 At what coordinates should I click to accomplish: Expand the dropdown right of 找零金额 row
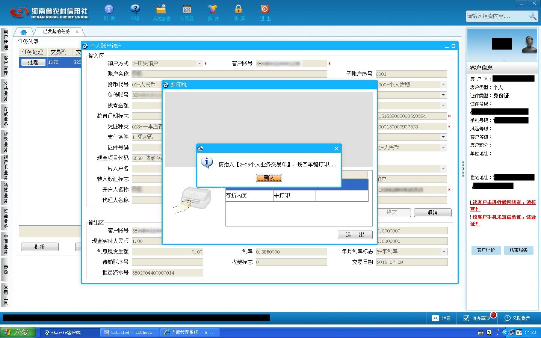click(444, 106)
